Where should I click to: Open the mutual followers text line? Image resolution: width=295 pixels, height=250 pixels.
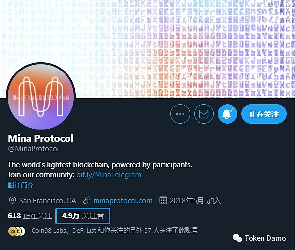click(115, 231)
